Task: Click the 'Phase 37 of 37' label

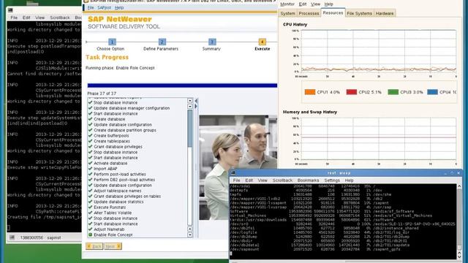Action: coord(102,94)
